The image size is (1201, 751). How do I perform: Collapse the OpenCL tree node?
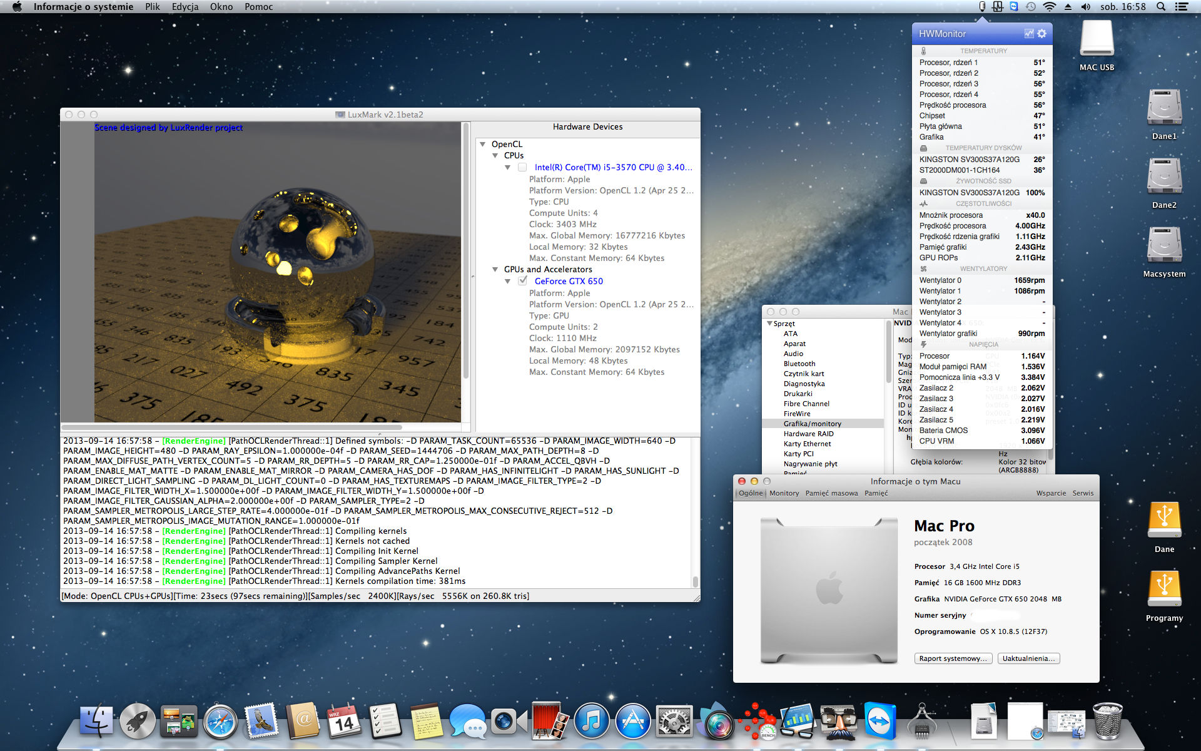click(x=483, y=144)
